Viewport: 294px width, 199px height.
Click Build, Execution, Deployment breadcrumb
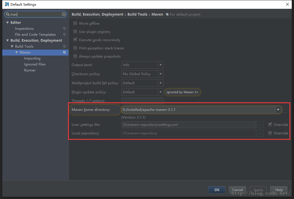tap(97, 14)
